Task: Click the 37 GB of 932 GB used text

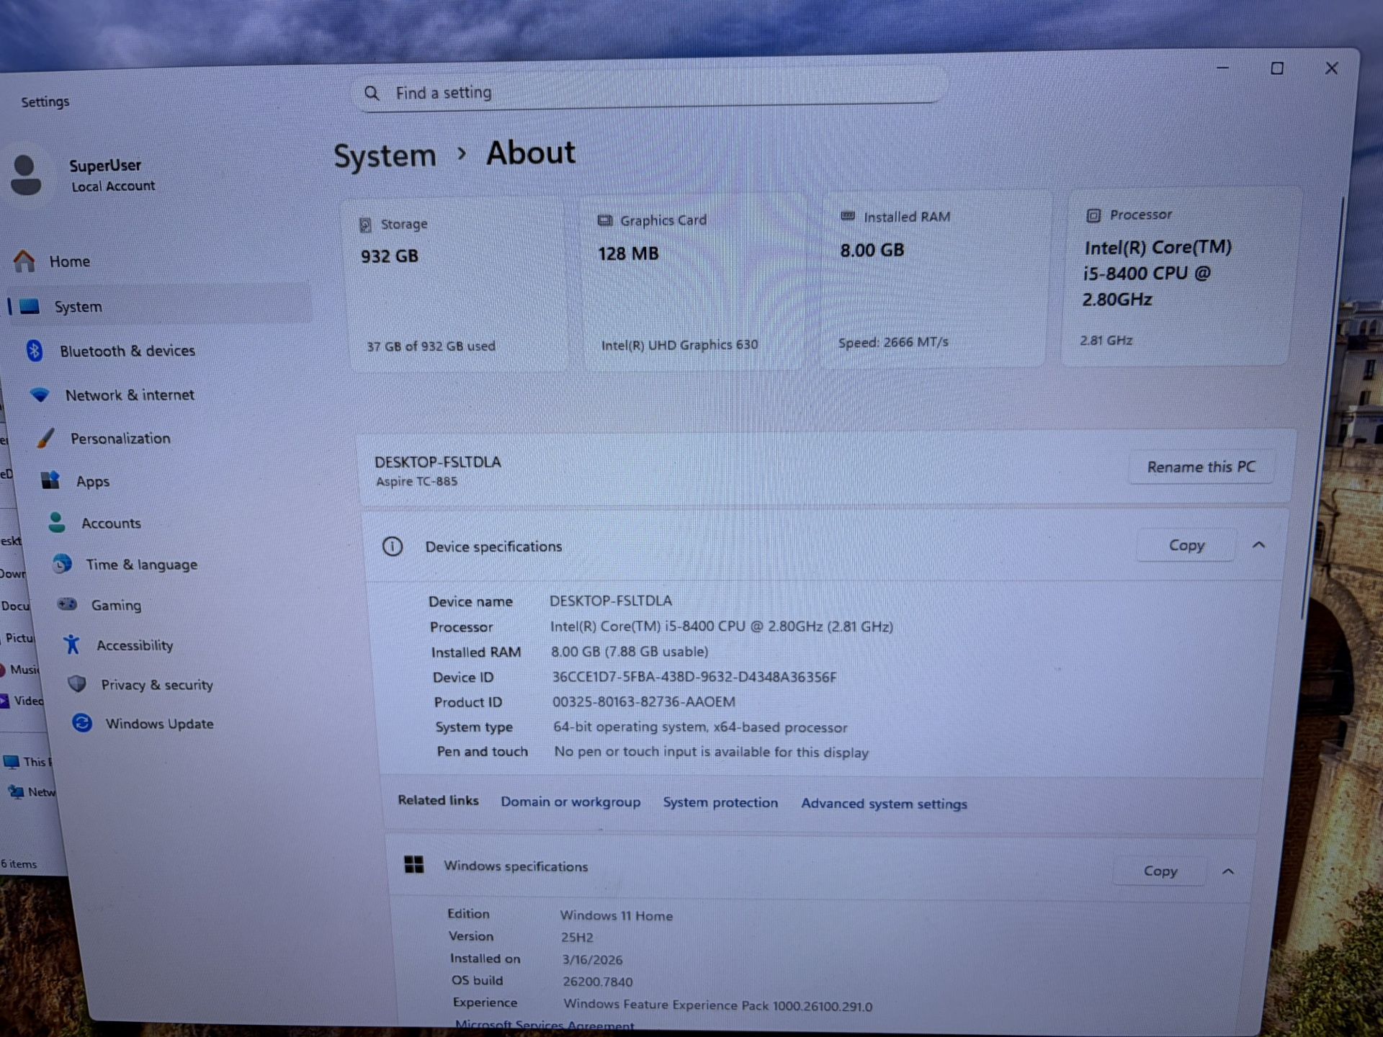Action: click(x=431, y=346)
